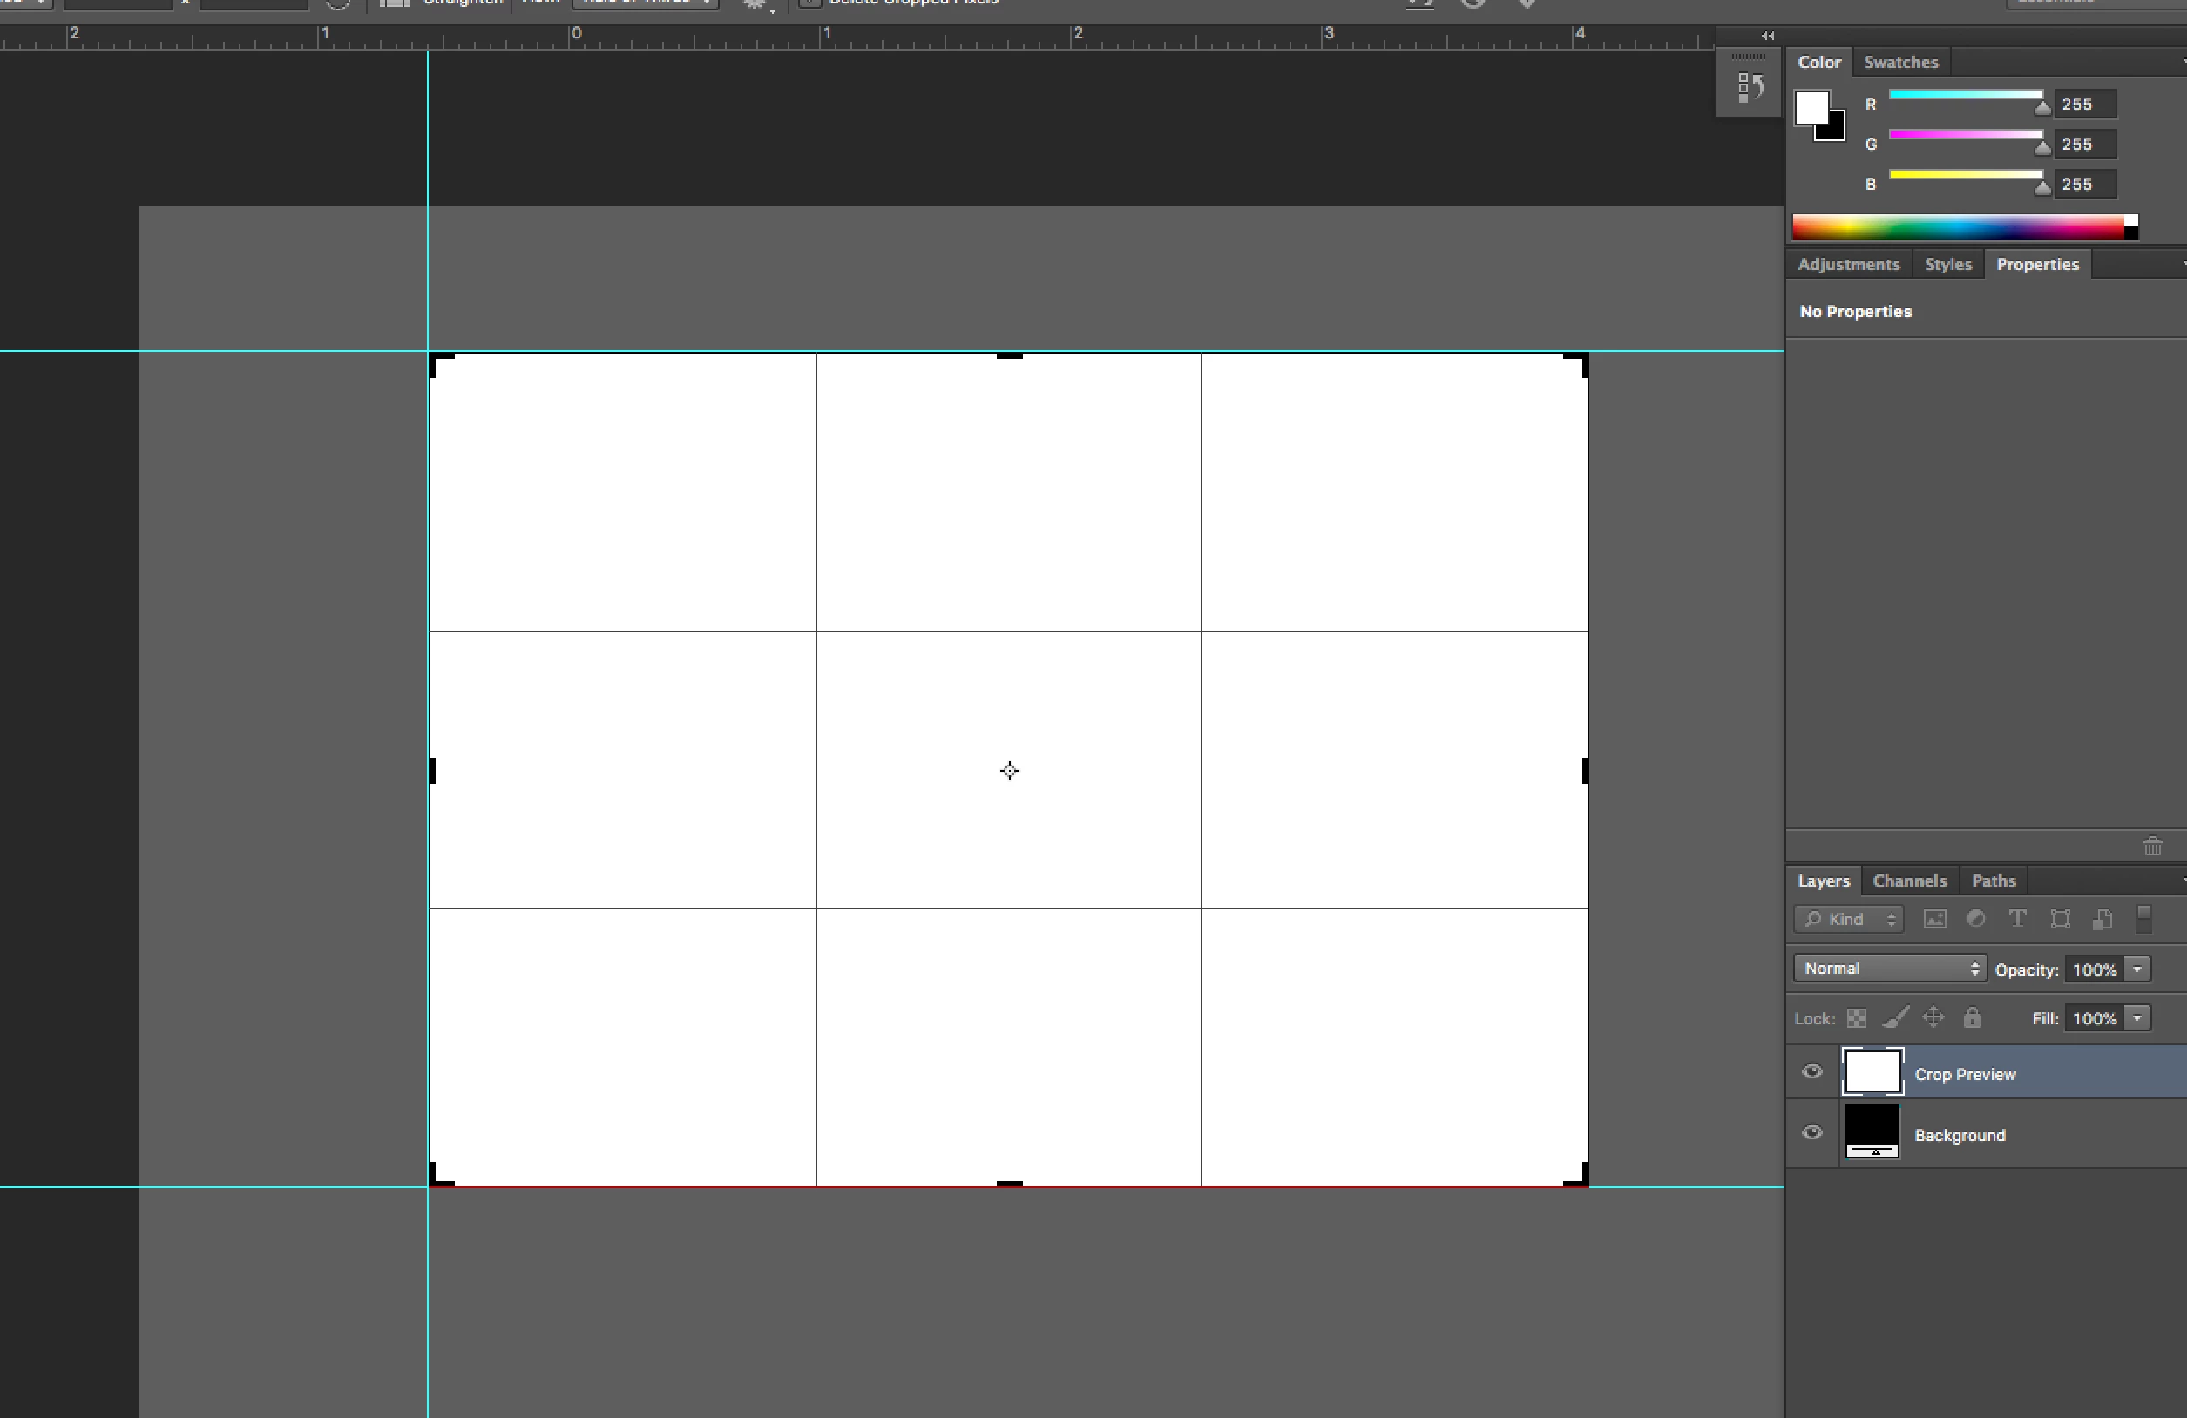Hide the Crop Preview layer
The height and width of the screenshot is (1418, 2187).
1812,1071
